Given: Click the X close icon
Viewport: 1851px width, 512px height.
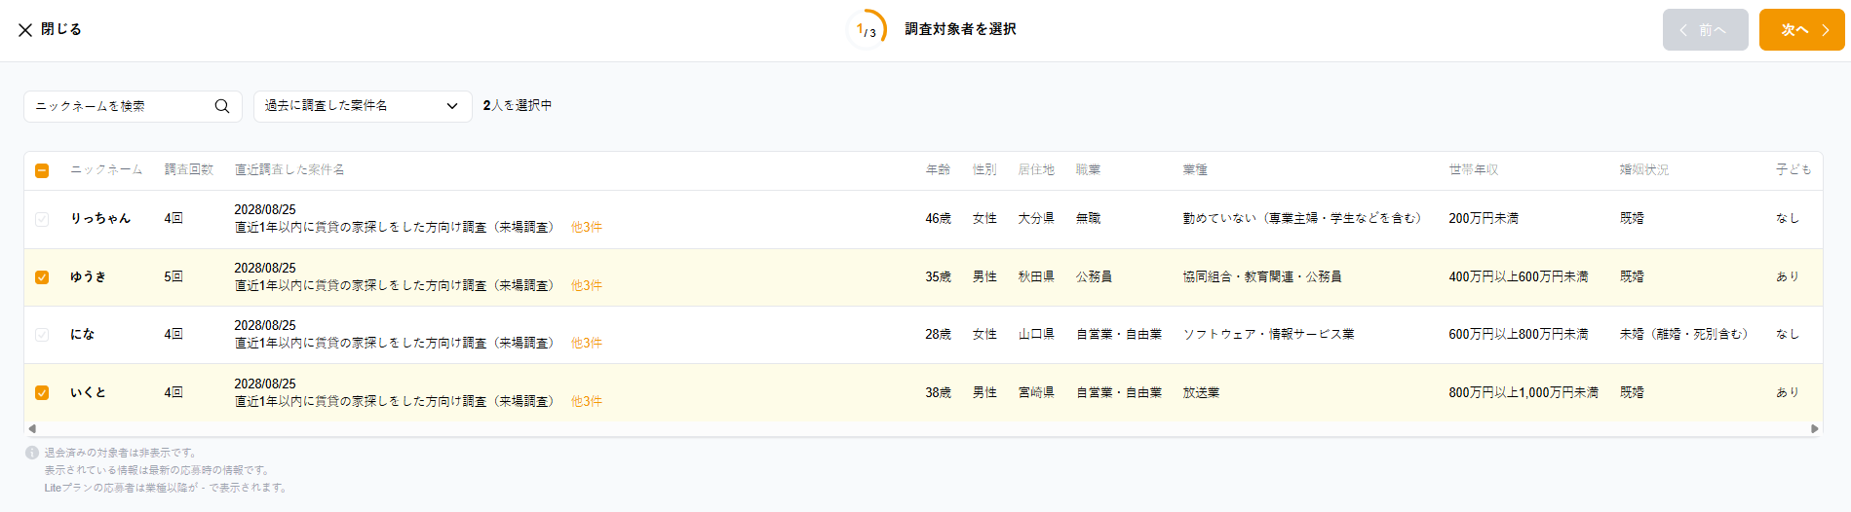Looking at the screenshot, I should [25, 30].
